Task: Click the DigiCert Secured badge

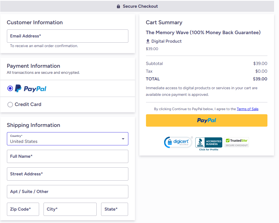Action: (x=178, y=142)
